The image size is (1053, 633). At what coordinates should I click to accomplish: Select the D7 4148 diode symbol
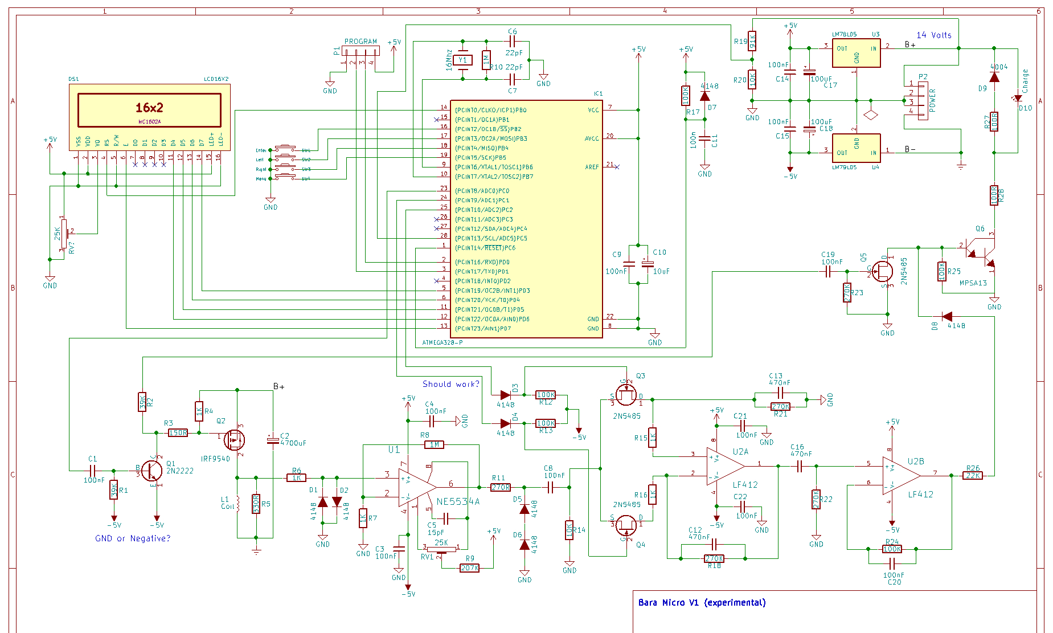(x=705, y=96)
